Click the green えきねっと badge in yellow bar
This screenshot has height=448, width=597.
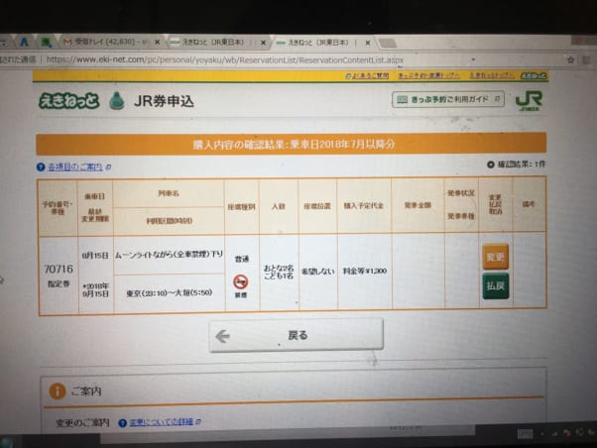click(534, 75)
